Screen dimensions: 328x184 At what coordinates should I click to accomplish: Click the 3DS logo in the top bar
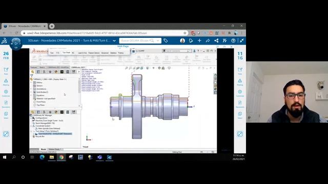[x=4, y=41]
